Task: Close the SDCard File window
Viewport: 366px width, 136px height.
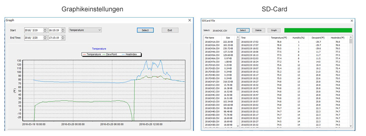Action: tap(352, 21)
